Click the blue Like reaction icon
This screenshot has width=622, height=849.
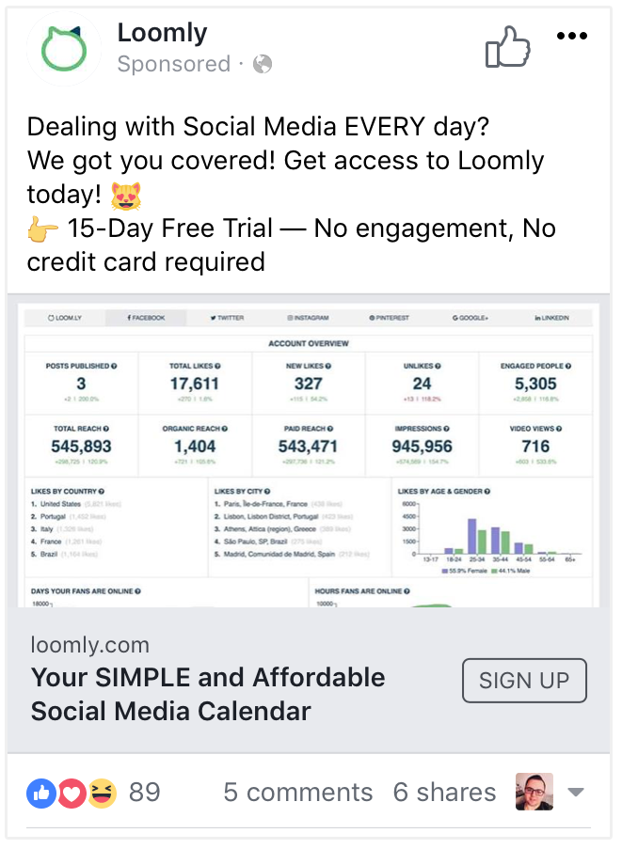[x=41, y=794]
